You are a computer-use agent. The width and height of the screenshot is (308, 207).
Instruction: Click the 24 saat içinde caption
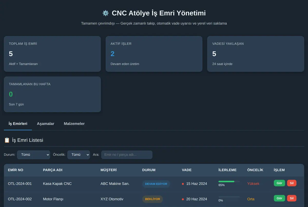pyautogui.click(x=222, y=64)
